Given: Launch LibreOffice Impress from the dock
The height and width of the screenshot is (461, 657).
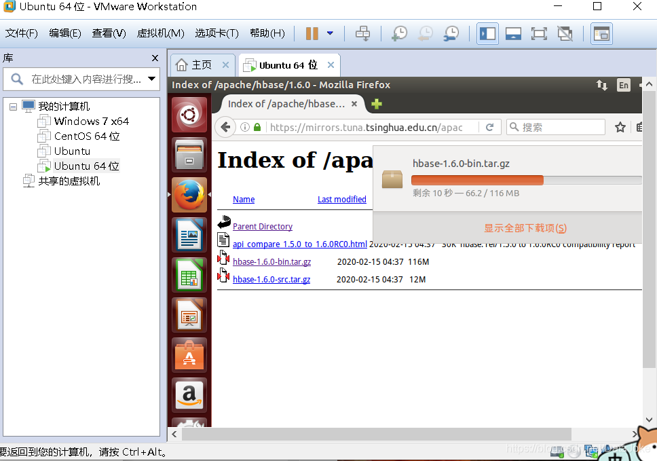Looking at the screenshot, I should 189,315.
